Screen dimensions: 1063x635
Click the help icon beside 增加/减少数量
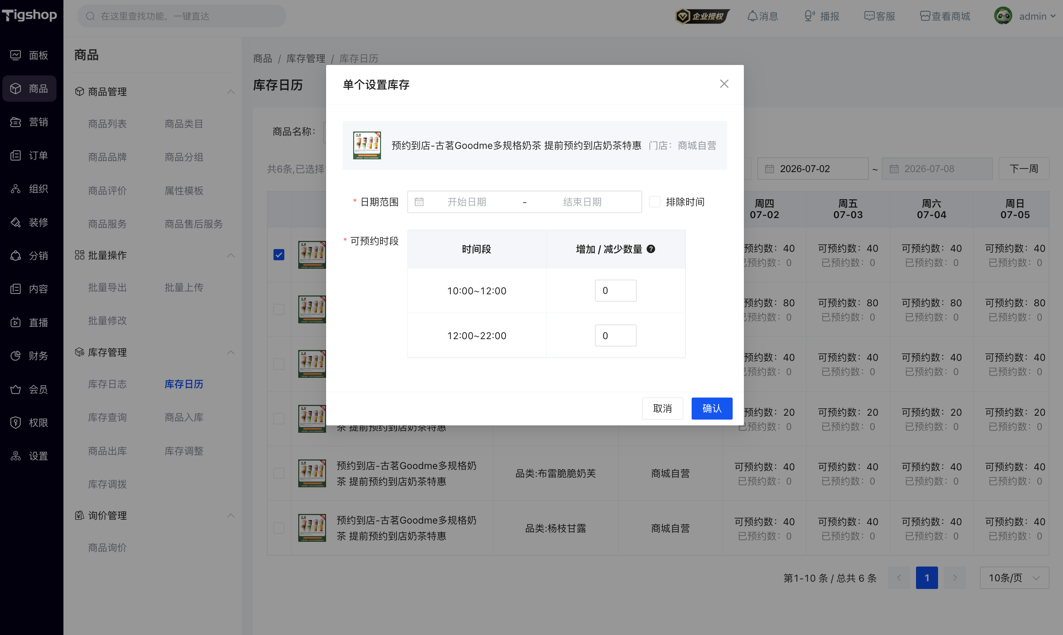pos(651,249)
